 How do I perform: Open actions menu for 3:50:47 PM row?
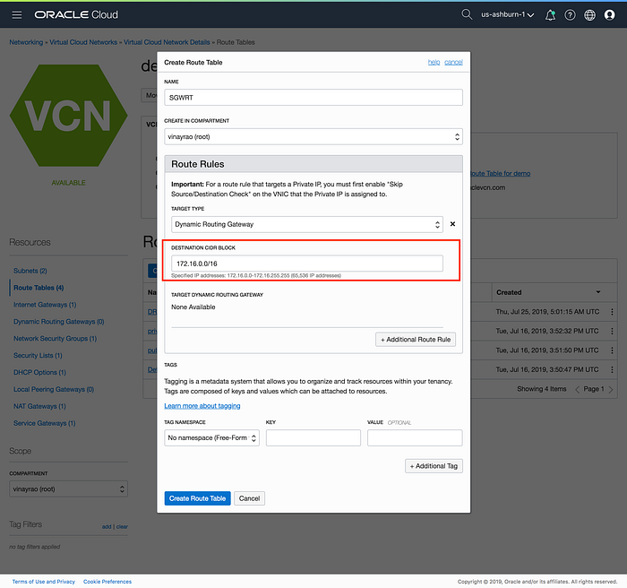pos(612,369)
